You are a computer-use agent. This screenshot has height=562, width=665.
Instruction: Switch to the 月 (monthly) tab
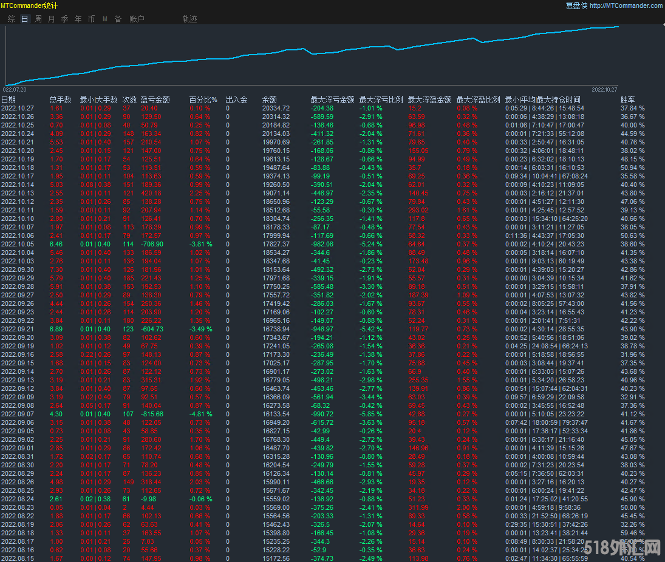coord(51,19)
